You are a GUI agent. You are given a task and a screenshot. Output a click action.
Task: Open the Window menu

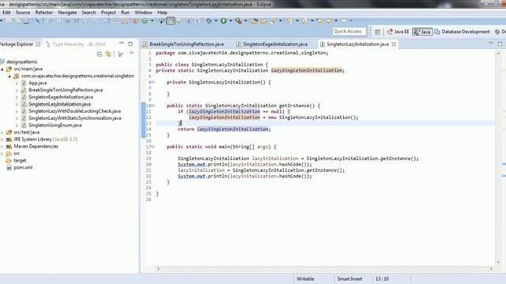point(143,13)
